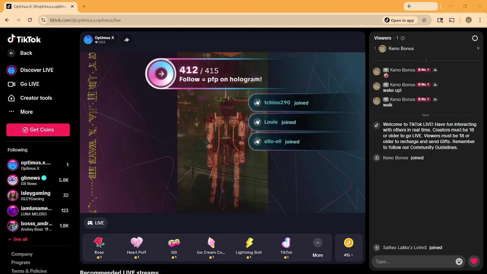Click the Gemini sparkle button
The image size is (487, 274).
tap(420, 6)
